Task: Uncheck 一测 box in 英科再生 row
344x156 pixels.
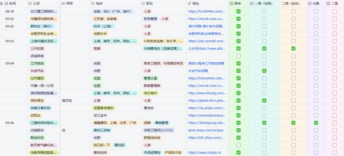Action: [x=264, y=101]
